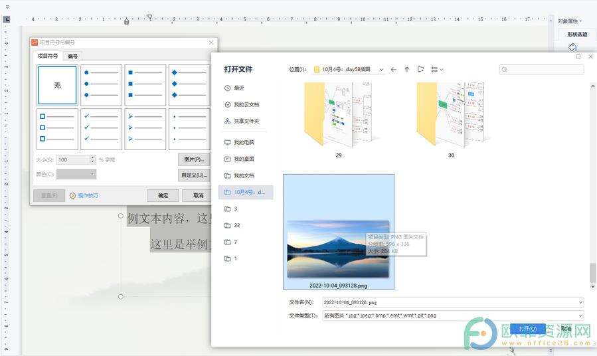Select the 10月4号 folder in the sidebar

246,192
